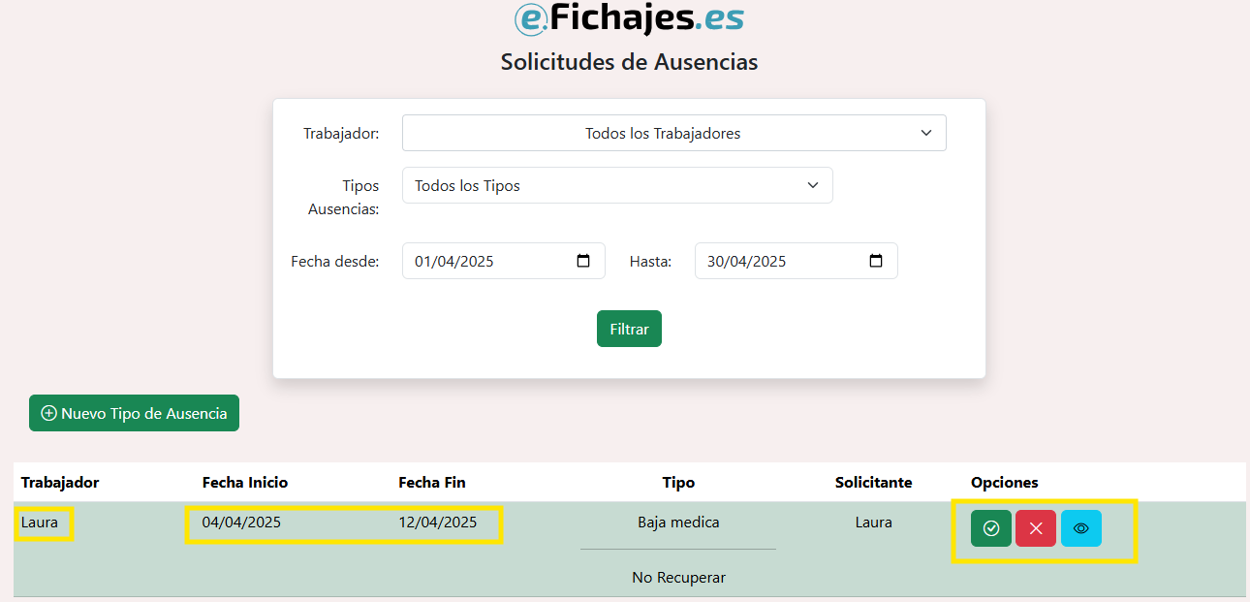
Task: Click the 30/04/2025 end date field
Action: tap(797, 261)
